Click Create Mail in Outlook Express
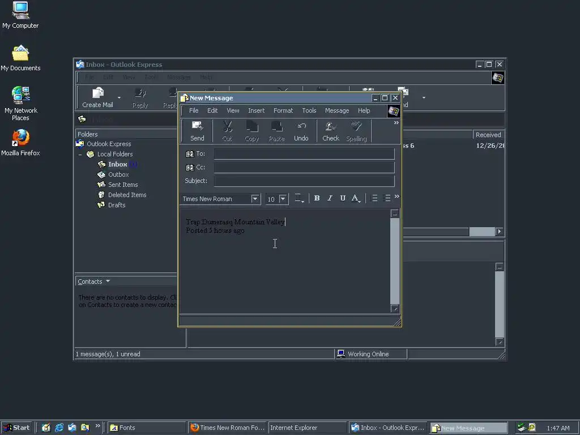This screenshot has height=435, width=580. [97, 97]
